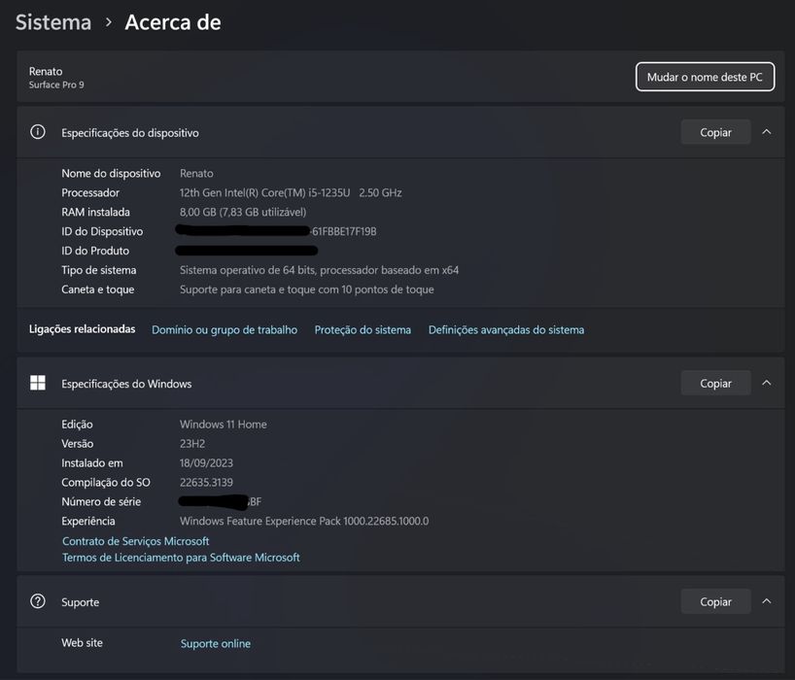Click the Windows logo icon beside Especificações do Windows
This screenshot has width=795, height=680.
38,383
